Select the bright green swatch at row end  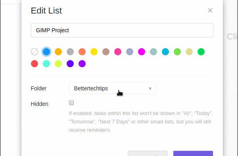(x=201, y=52)
